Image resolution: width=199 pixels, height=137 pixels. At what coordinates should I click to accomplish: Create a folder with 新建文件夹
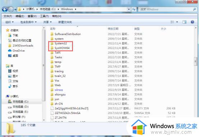click(x=65, y=22)
